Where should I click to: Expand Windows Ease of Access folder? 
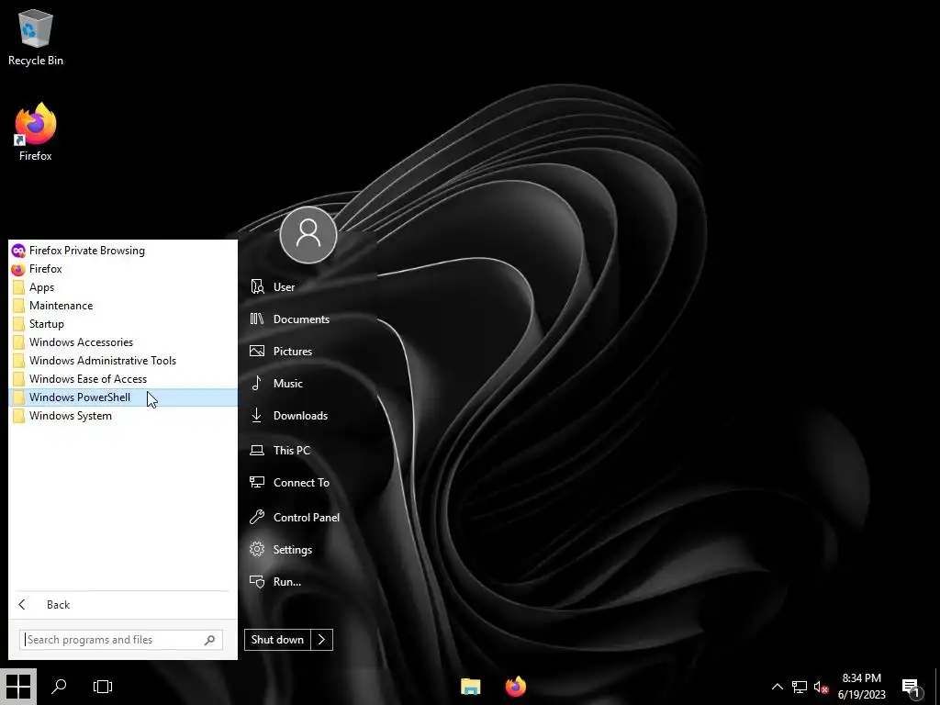[x=123, y=379]
